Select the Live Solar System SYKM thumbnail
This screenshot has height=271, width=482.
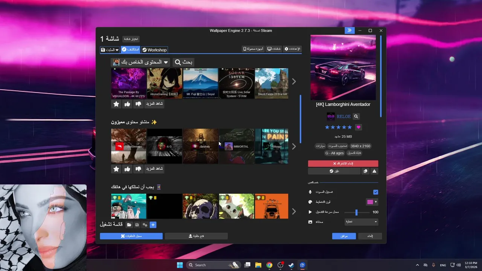(236, 83)
